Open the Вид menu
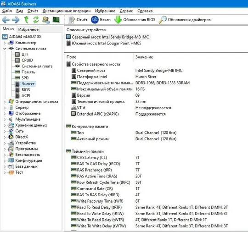Image resolution: width=248 pixels, height=232 pixels. (20, 11)
